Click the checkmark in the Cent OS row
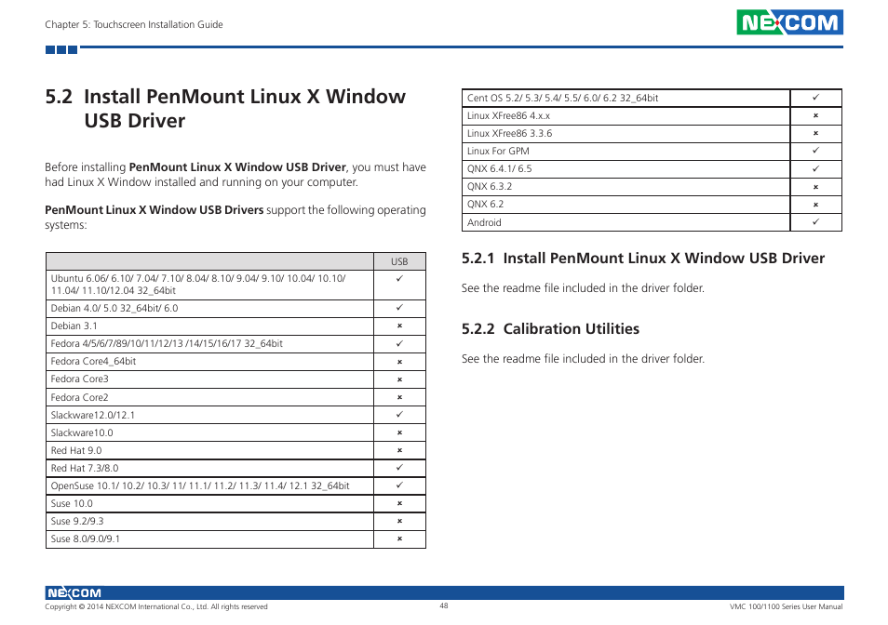The height and width of the screenshot is (625, 888). (x=816, y=98)
